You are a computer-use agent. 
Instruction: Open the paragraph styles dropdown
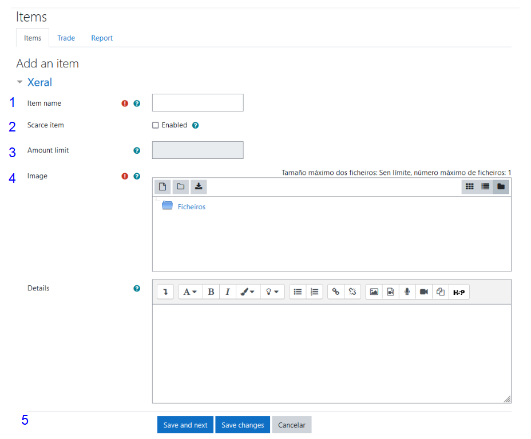click(190, 292)
